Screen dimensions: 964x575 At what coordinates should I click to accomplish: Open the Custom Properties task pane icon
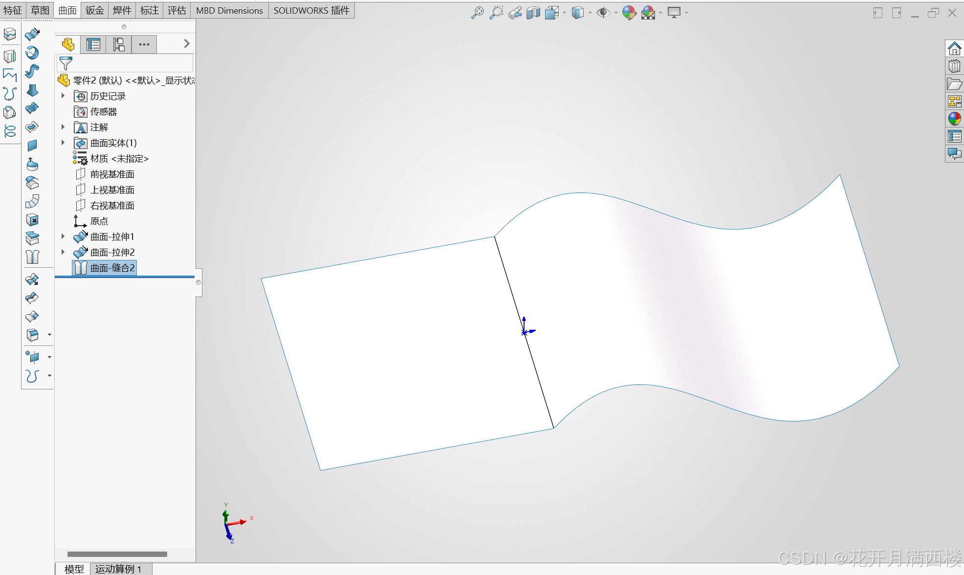point(954,136)
